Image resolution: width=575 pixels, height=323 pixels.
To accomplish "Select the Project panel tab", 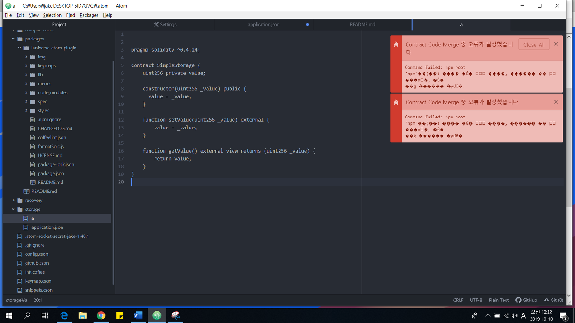I will pyautogui.click(x=59, y=25).
